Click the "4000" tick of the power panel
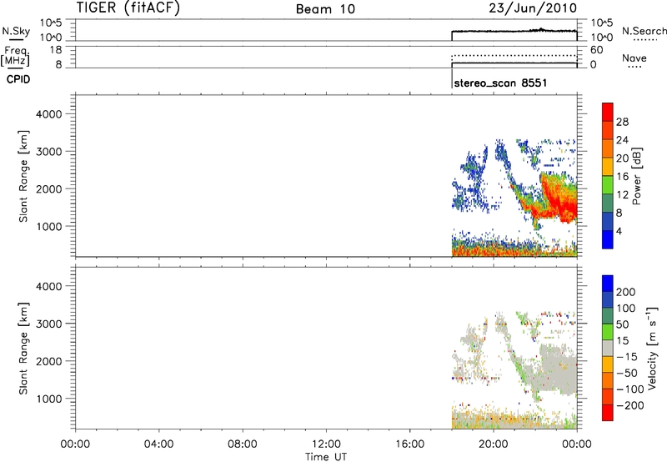 [49, 114]
